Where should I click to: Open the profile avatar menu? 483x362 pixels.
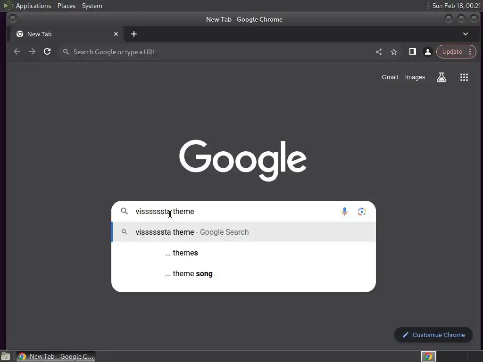427,52
